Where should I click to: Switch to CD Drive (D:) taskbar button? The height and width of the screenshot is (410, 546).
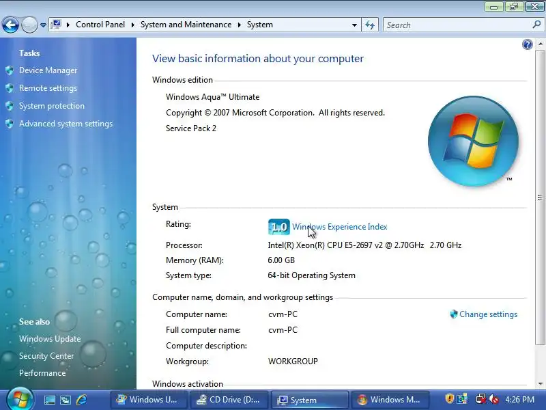click(x=229, y=400)
